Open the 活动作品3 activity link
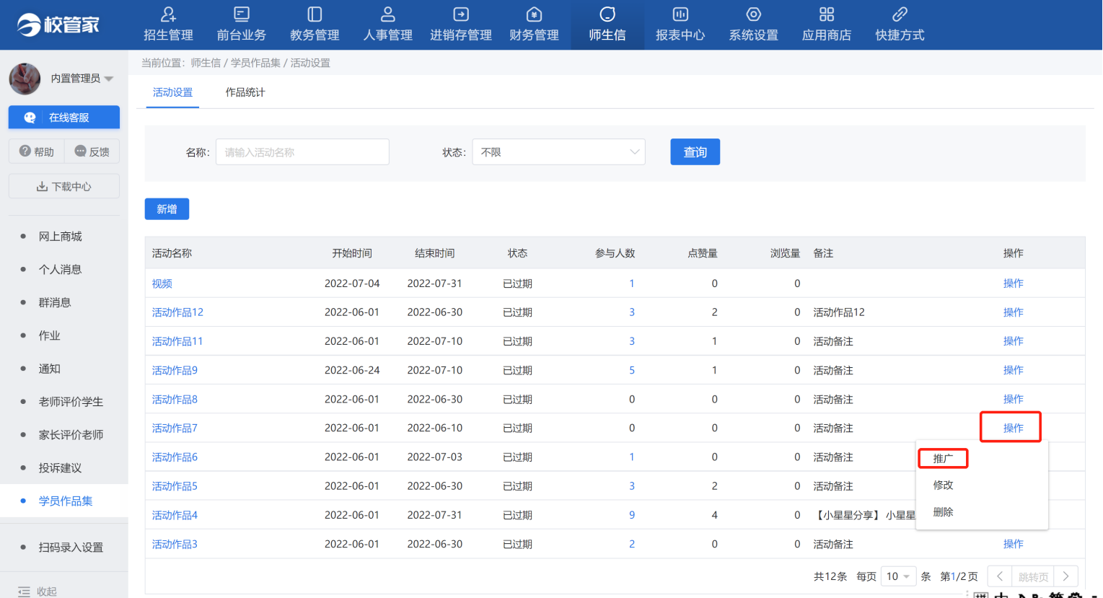Image resolution: width=1103 pixels, height=598 pixels. coord(175,544)
